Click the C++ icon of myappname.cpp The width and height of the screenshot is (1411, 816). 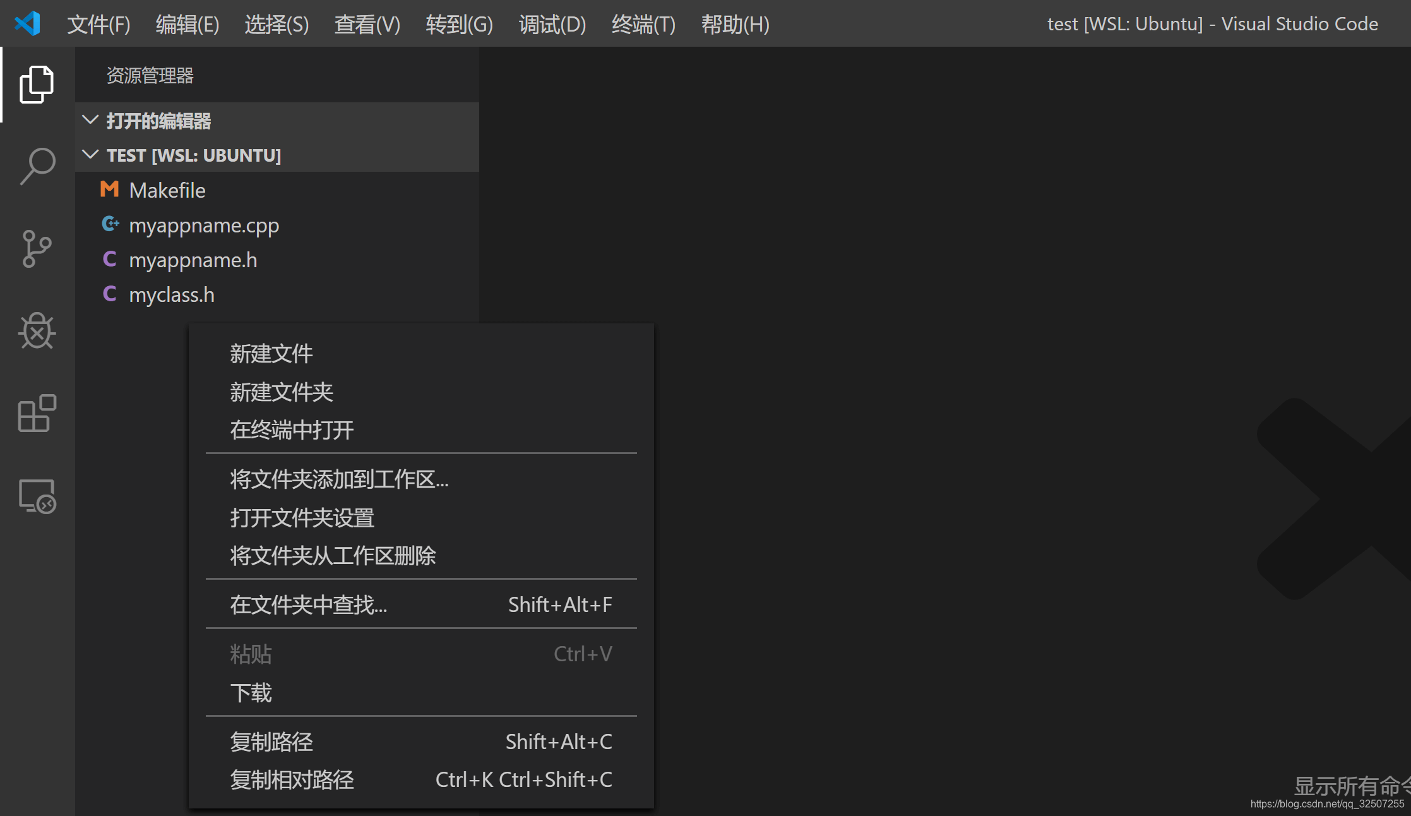[x=110, y=224]
